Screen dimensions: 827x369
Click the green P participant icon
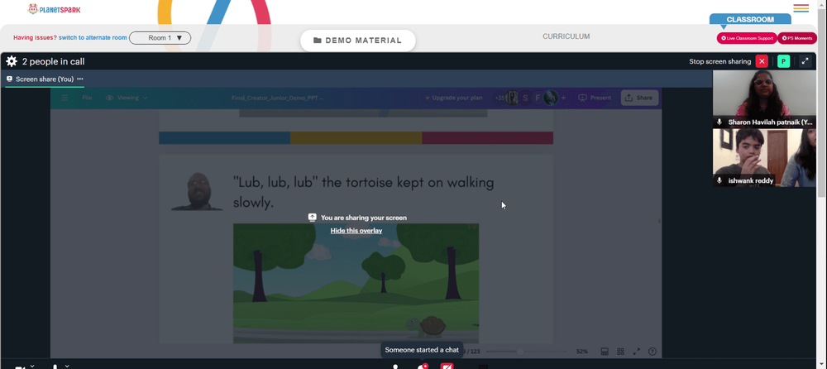point(783,61)
